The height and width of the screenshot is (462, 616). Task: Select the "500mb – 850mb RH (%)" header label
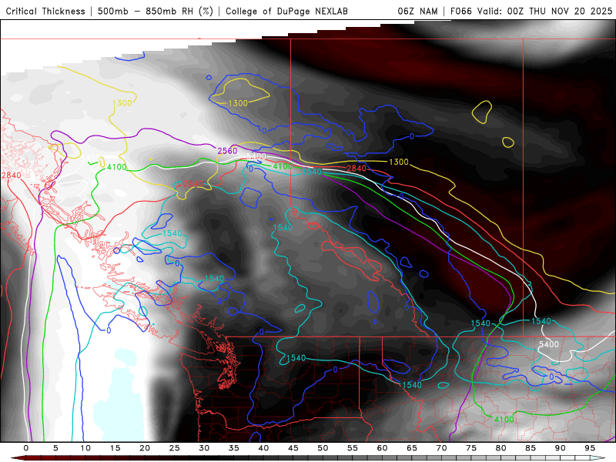click(156, 12)
